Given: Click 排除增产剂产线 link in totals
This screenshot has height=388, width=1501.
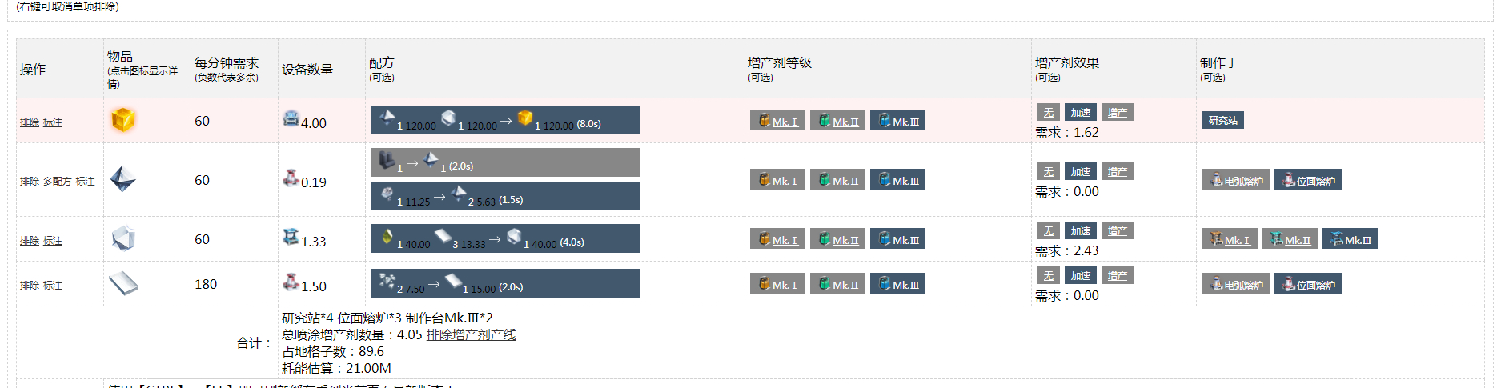Looking at the screenshot, I should (472, 334).
